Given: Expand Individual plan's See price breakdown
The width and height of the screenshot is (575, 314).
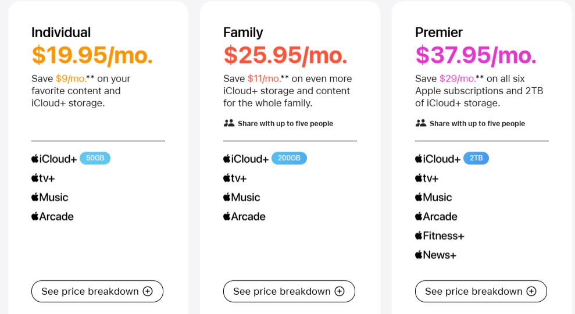Looking at the screenshot, I should pos(97,291).
